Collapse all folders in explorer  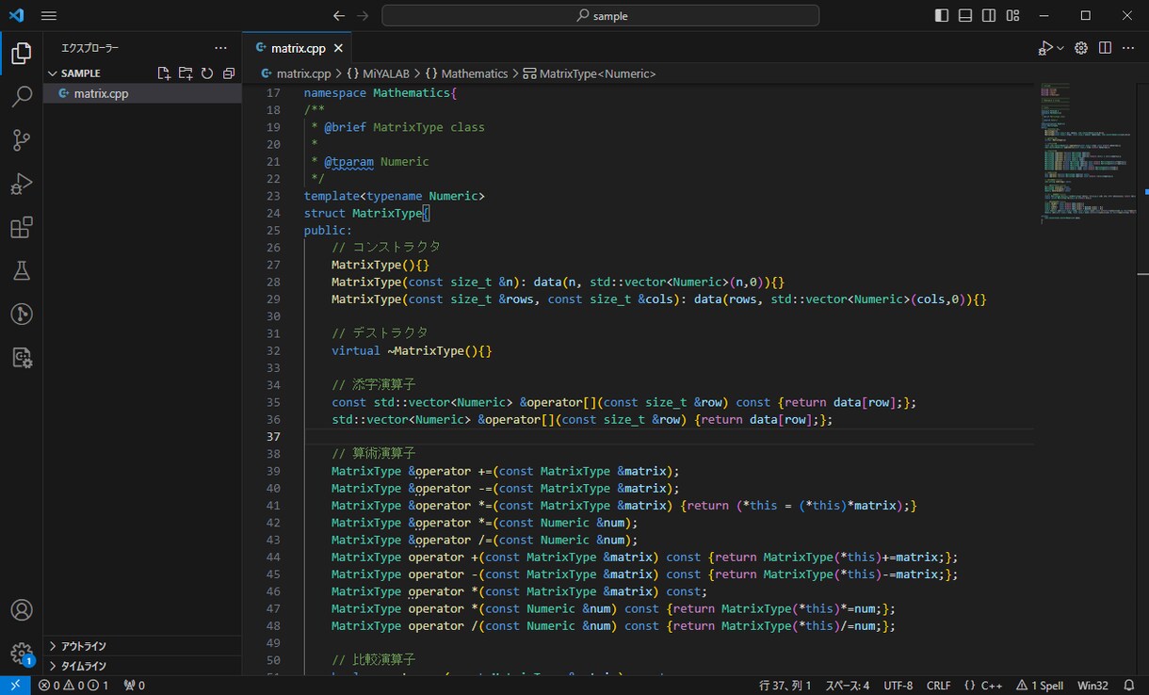(228, 73)
